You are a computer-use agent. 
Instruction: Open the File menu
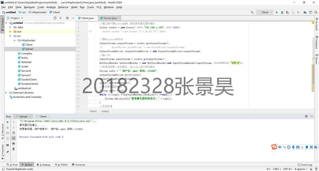3,7
